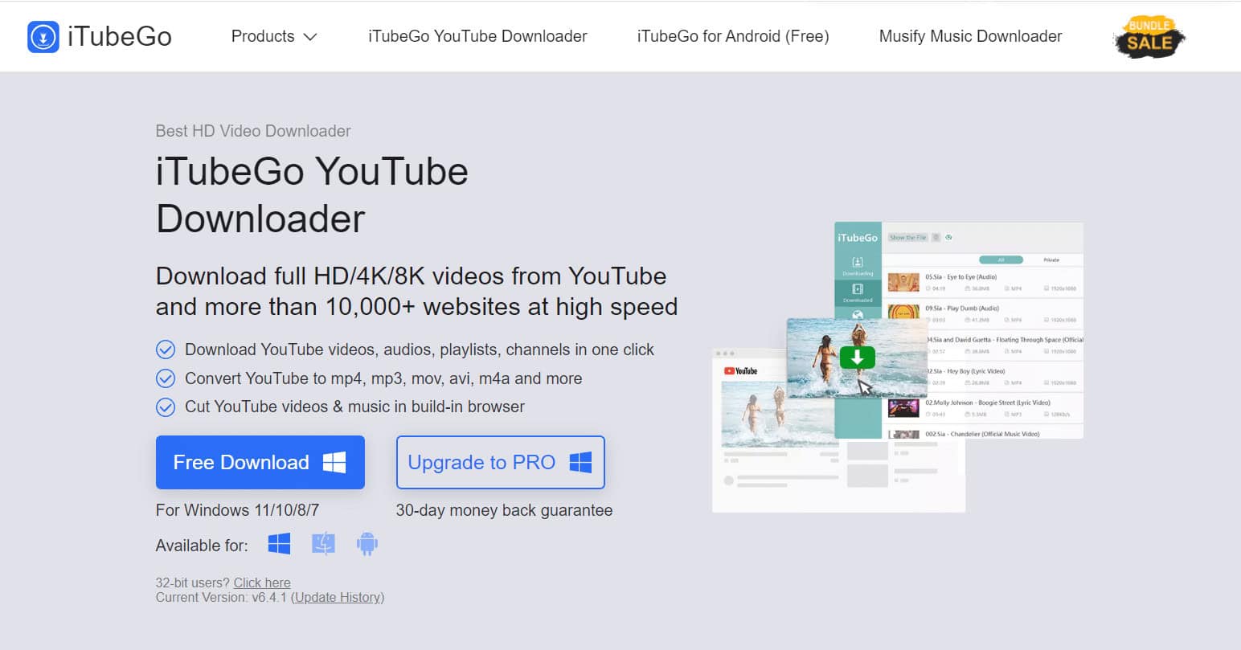Click the checkmark icon beside Convert YouTube to mp4

[166, 378]
